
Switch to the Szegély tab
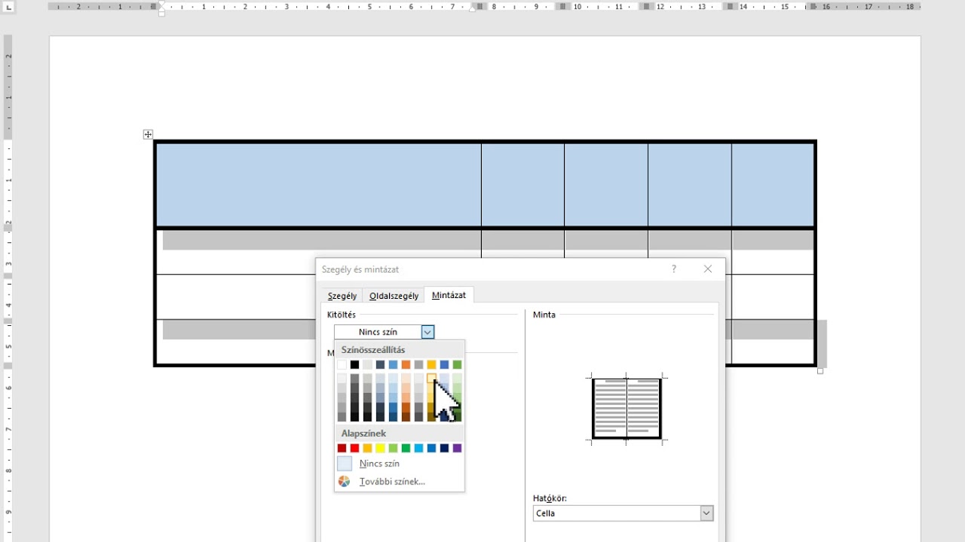click(x=342, y=296)
